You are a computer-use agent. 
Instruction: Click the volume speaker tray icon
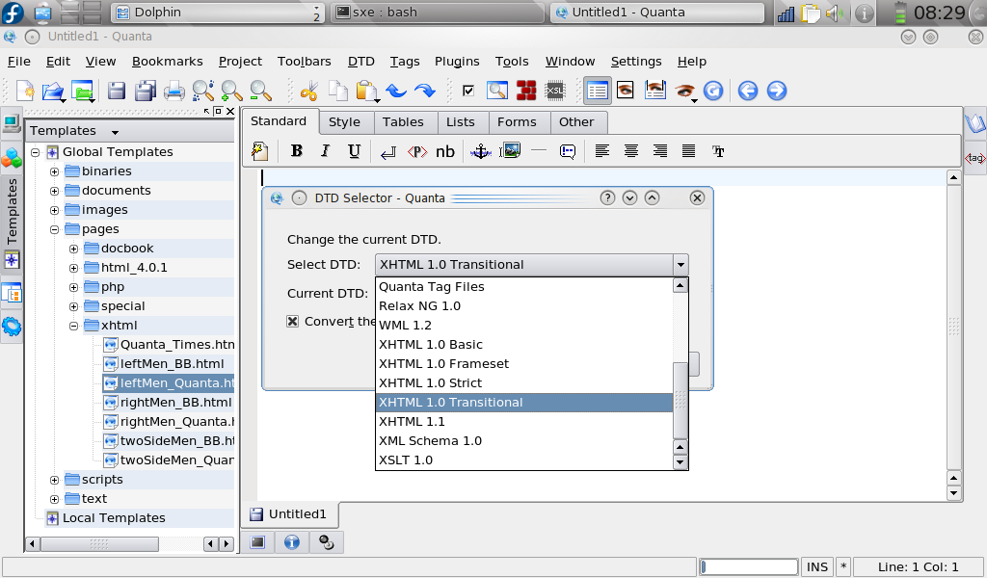(835, 13)
